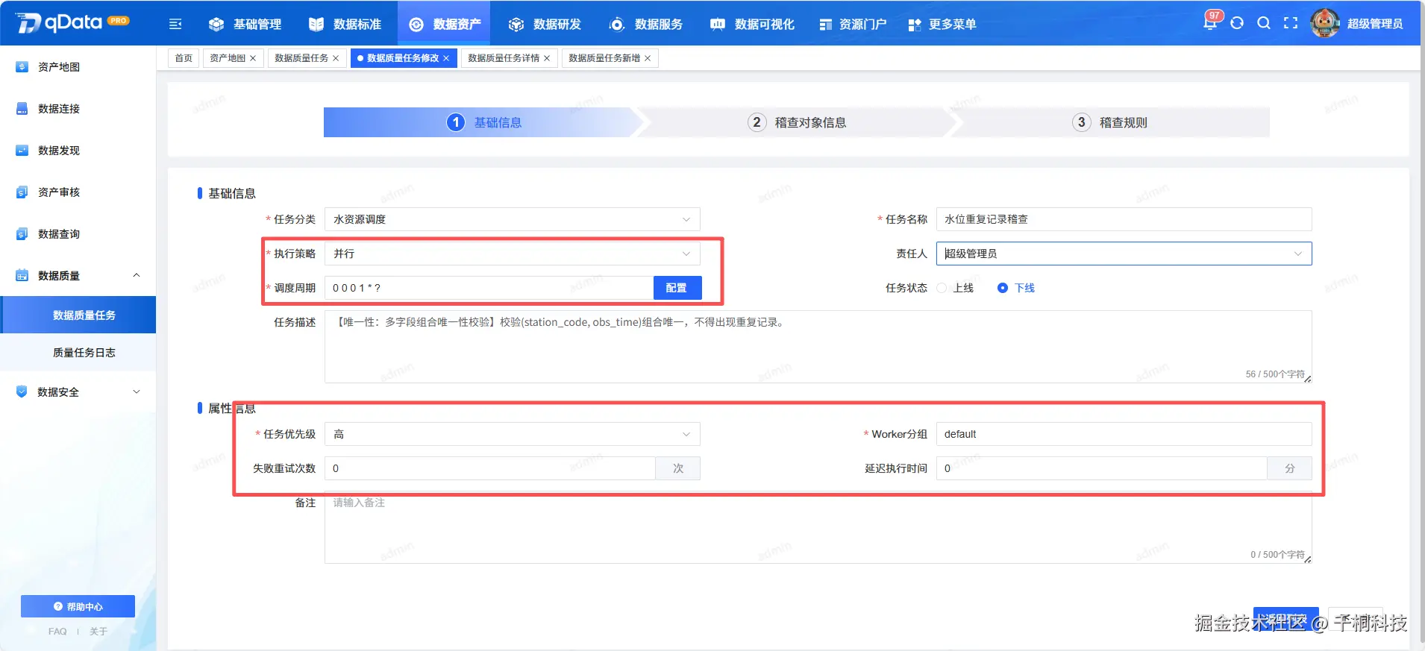Click the 资产地图 sidebar icon

(x=22, y=67)
